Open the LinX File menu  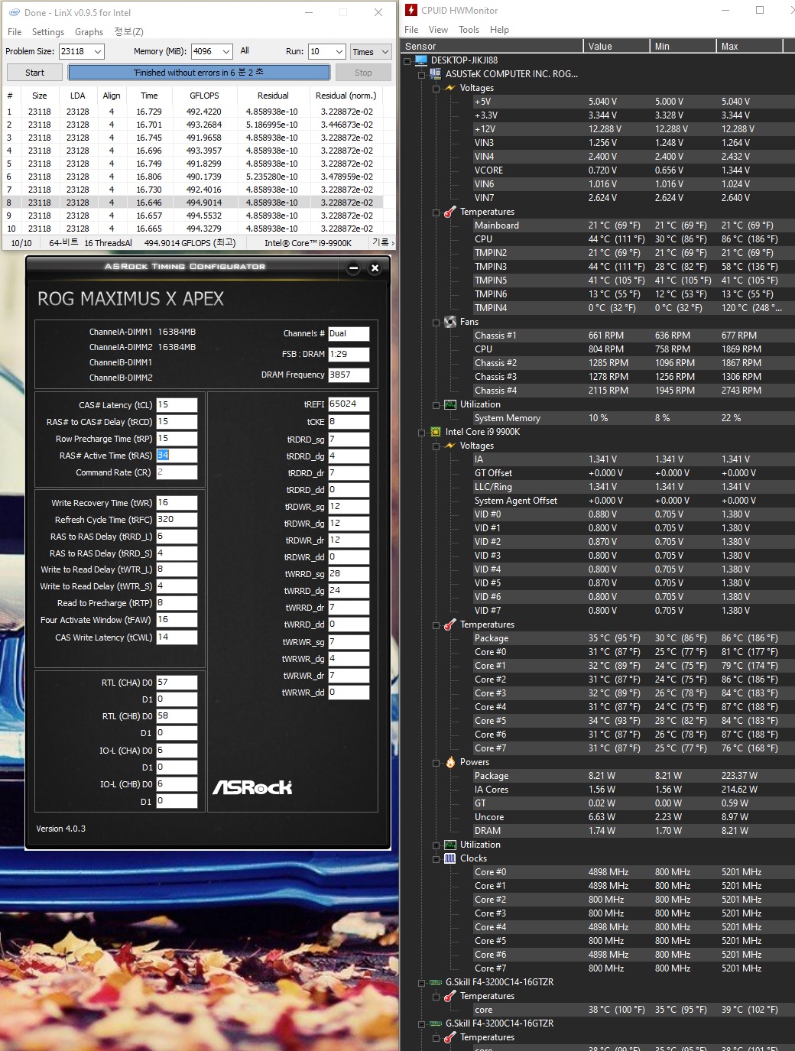(x=15, y=32)
